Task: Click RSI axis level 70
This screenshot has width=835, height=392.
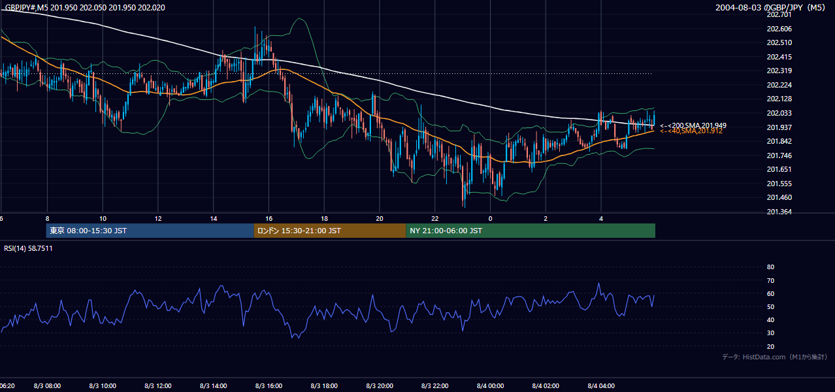Action: click(770, 280)
